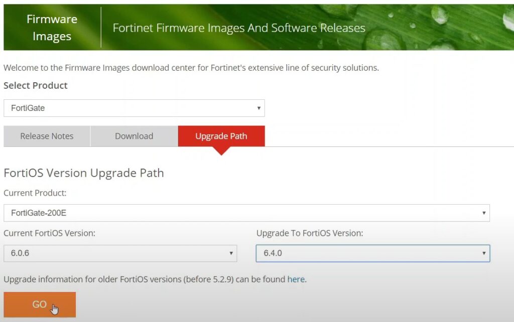Click the welcome message about Firmware Images download center

pos(191,68)
